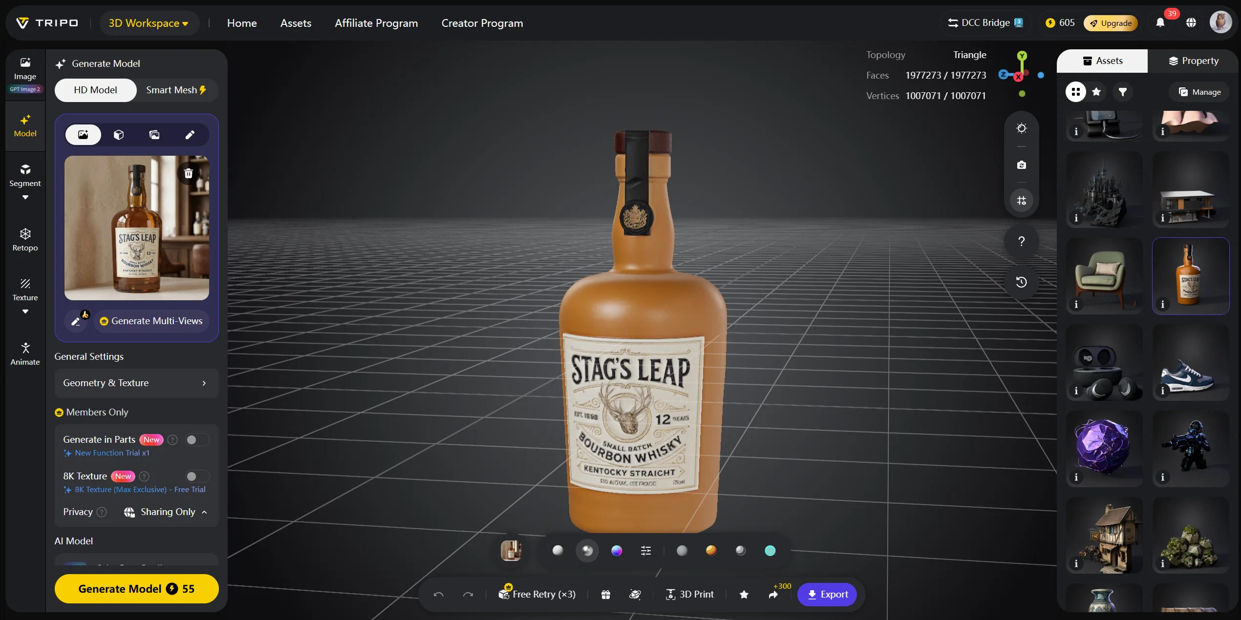Expand the Texture submenu arrow
1241x620 pixels.
[x=25, y=311]
